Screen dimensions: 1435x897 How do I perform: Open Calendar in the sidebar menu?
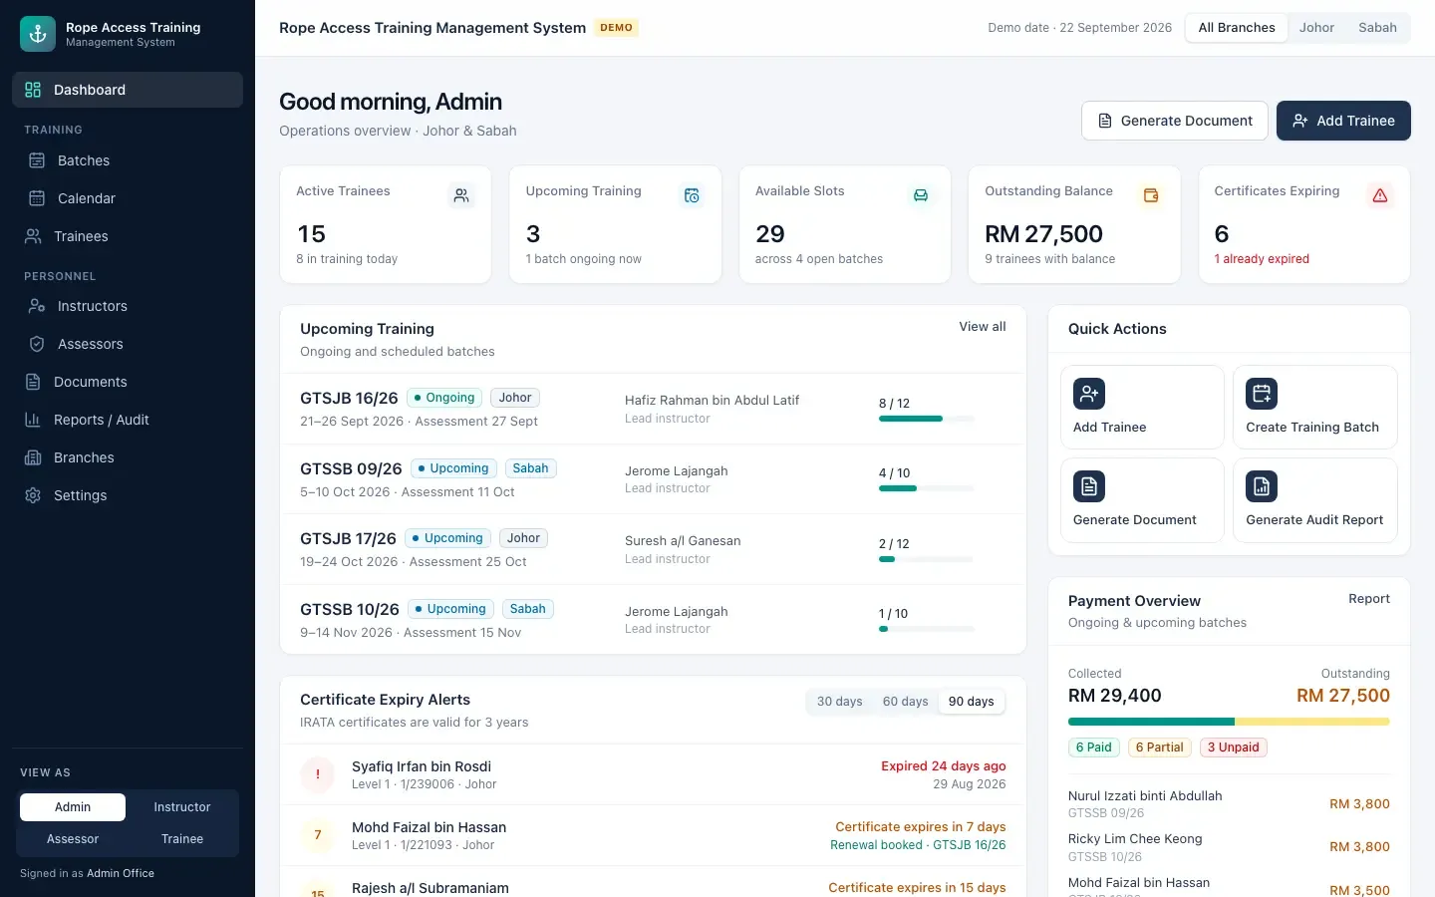coord(128,198)
